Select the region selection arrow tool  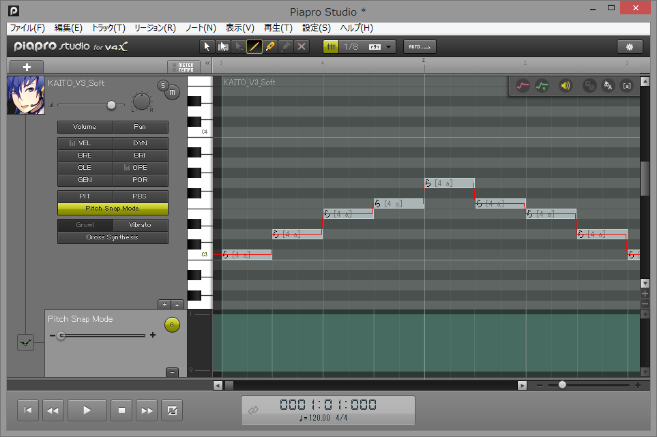pos(222,46)
